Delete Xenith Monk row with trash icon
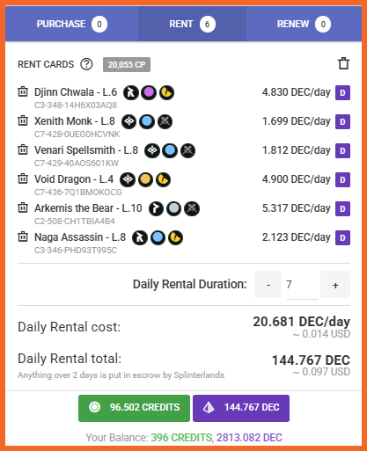Screen dimensions: 367x451 [x=23, y=120]
